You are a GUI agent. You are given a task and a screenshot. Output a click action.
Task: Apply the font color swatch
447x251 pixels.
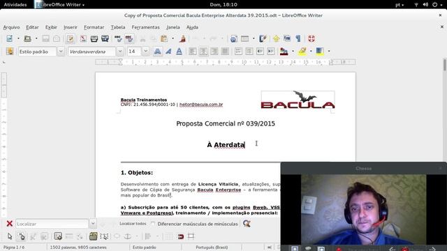tap(284, 51)
